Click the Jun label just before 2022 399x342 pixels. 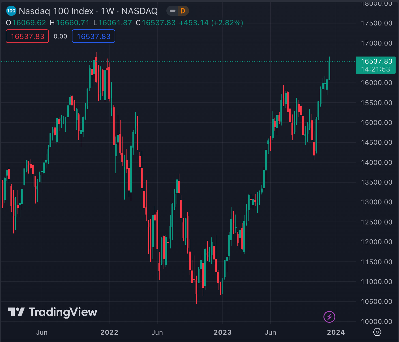click(x=42, y=332)
